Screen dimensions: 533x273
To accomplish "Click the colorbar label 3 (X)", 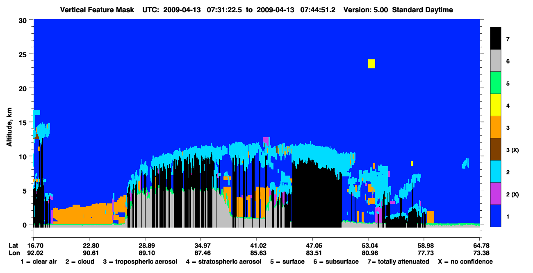I will 512,150.
